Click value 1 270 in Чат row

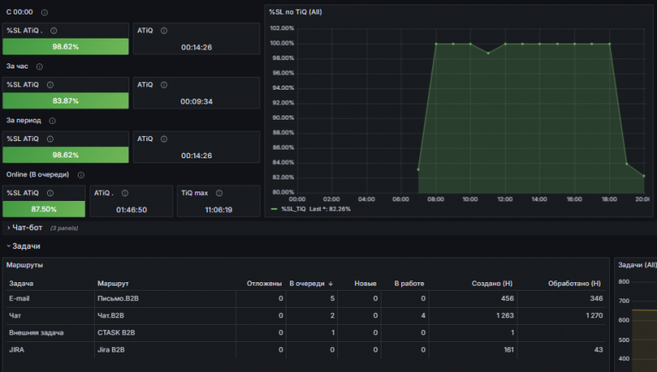point(595,316)
